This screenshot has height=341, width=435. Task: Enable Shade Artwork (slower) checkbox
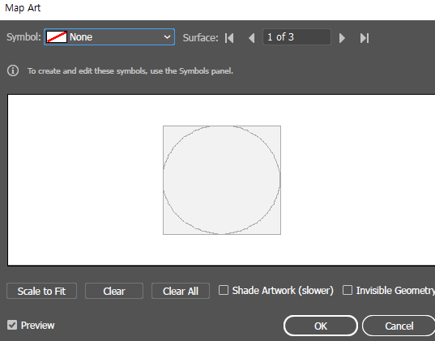[x=224, y=290]
